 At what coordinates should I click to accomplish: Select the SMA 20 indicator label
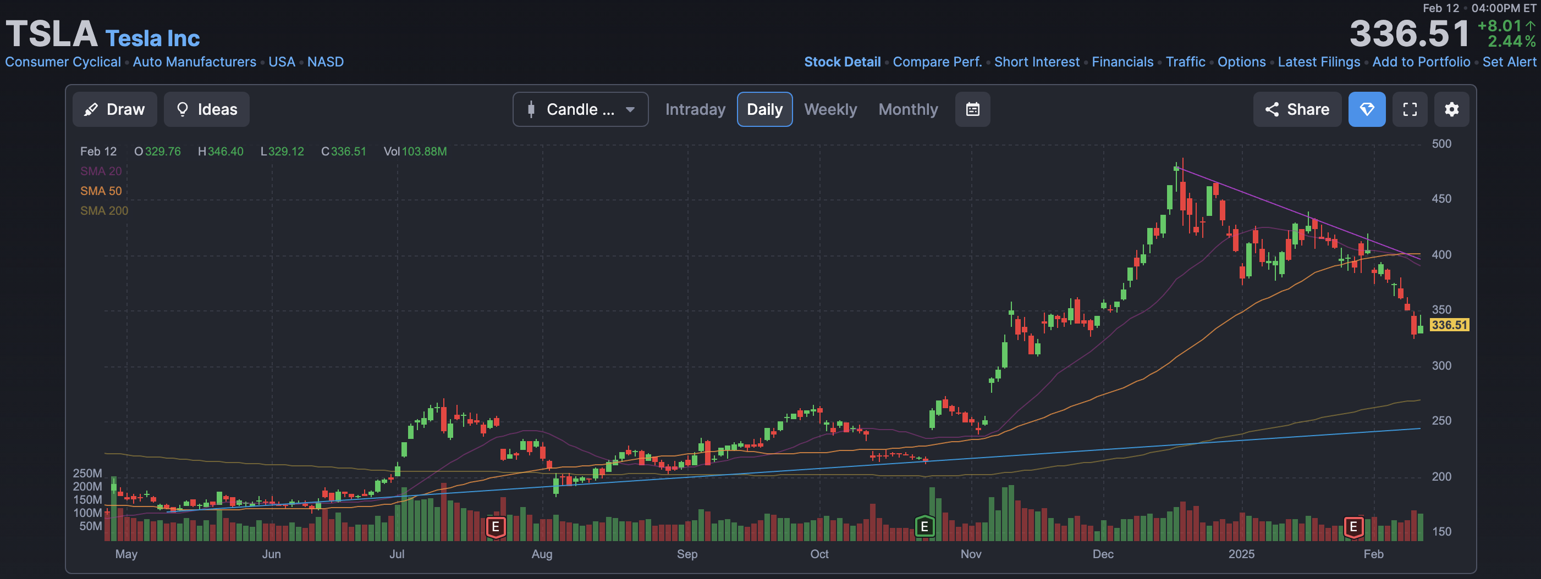coord(101,171)
